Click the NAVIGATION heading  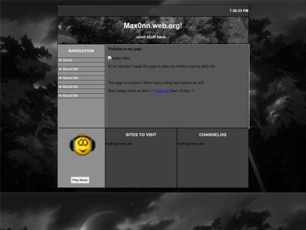click(81, 51)
